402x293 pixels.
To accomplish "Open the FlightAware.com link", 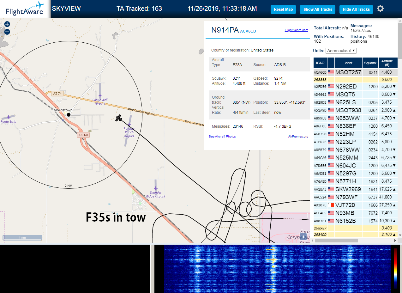I will [x=296, y=30].
